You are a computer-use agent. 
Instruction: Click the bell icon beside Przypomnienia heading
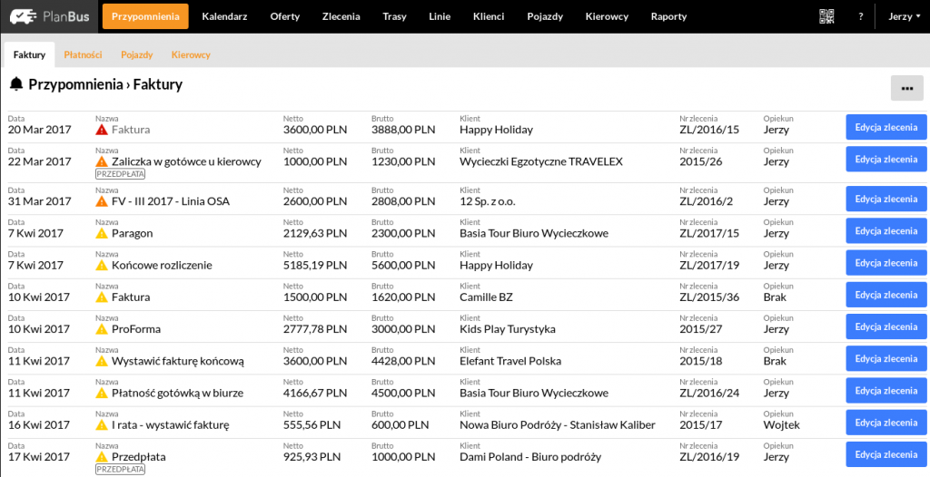tap(16, 84)
